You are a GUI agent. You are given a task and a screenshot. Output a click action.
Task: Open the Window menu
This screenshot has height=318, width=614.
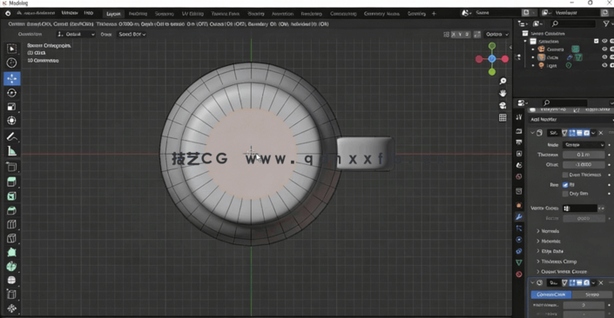coord(70,13)
